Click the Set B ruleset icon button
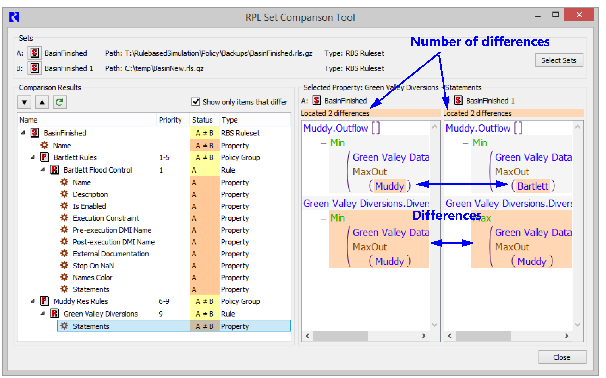This screenshot has height=378, width=606. click(x=34, y=68)
